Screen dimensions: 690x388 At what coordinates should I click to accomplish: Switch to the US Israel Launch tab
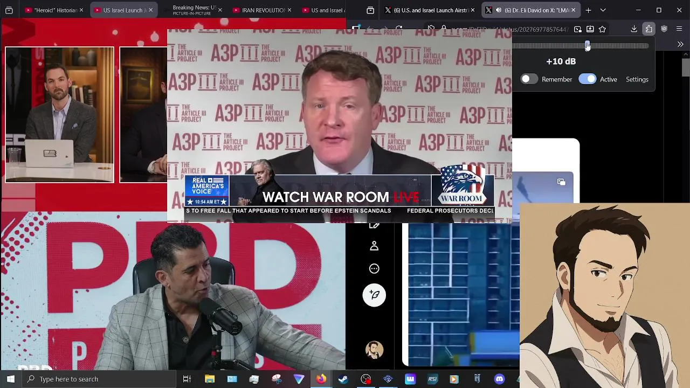pyautogui.click(x=123, y=10)
